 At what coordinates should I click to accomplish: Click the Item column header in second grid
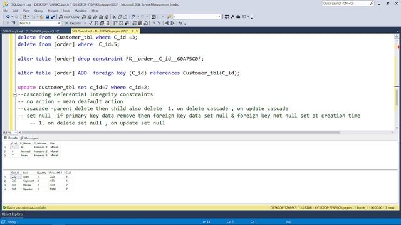[x=28, y=172]
